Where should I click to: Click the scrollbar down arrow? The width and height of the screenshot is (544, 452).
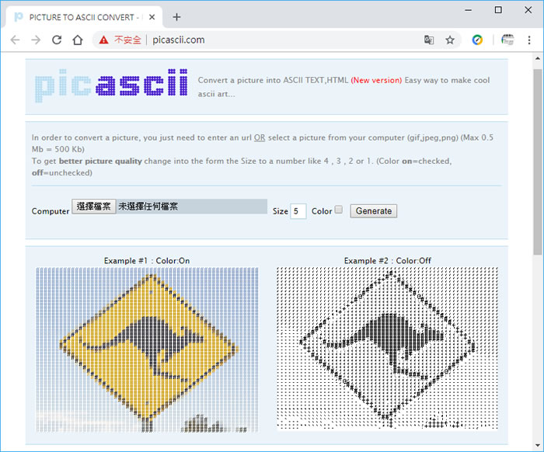[x=538, y=446]
